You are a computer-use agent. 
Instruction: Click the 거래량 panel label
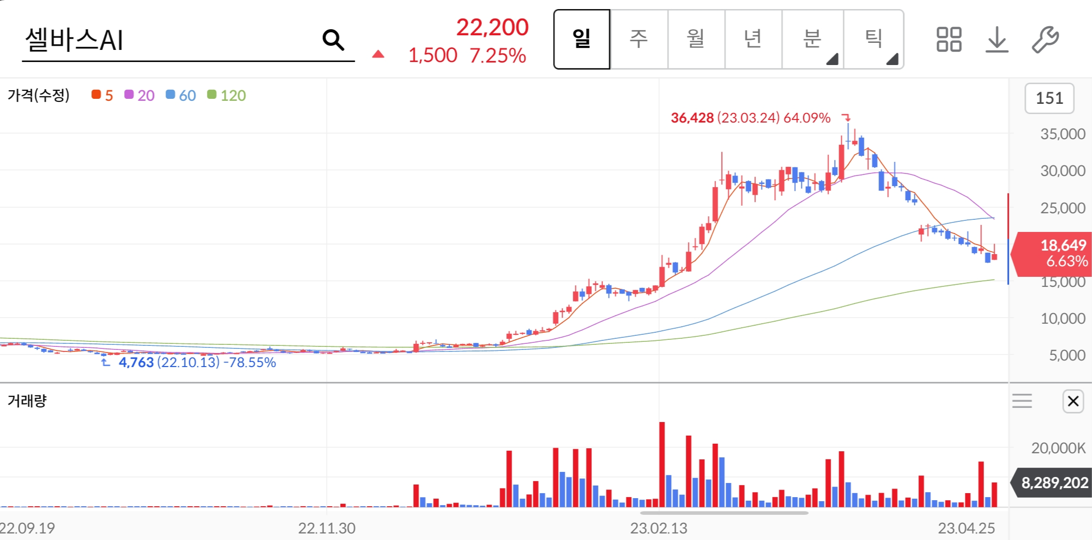(27, 401)
